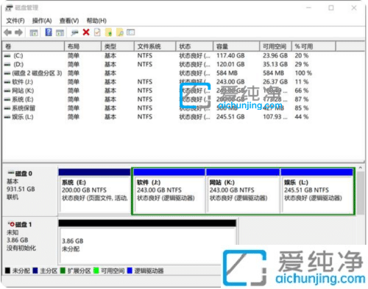Select the 3.86 GB 未分配 region of disk 1
368x289 pixels.
[147, 243]
